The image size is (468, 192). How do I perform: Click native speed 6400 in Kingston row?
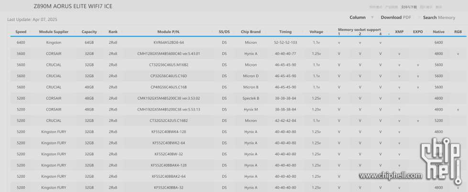click(x=439, y=42)
